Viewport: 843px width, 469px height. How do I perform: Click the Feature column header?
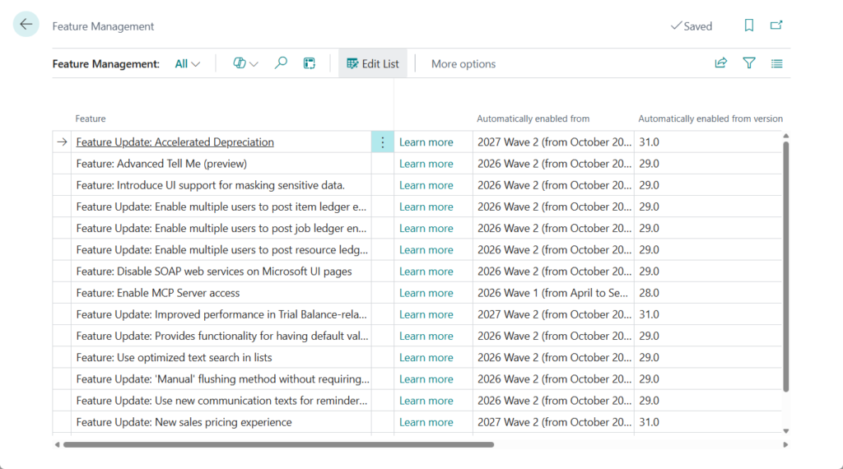pos(91,118)
